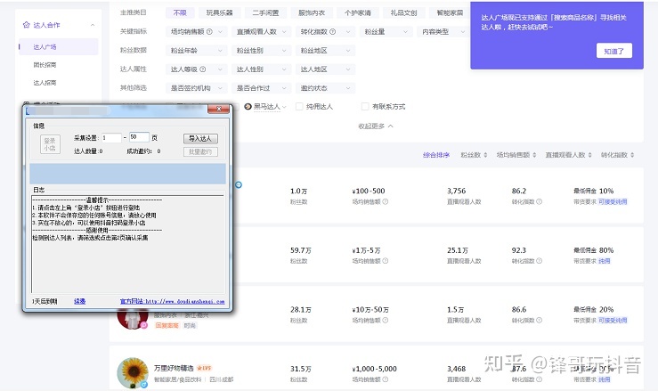Enable the 有联系方式 checkbox

tap(365, 107)
